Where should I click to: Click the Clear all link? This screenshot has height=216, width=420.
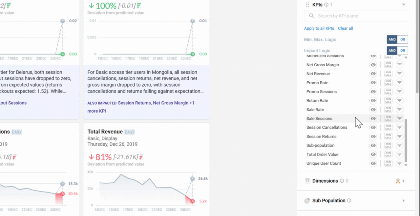pos(346,28)
